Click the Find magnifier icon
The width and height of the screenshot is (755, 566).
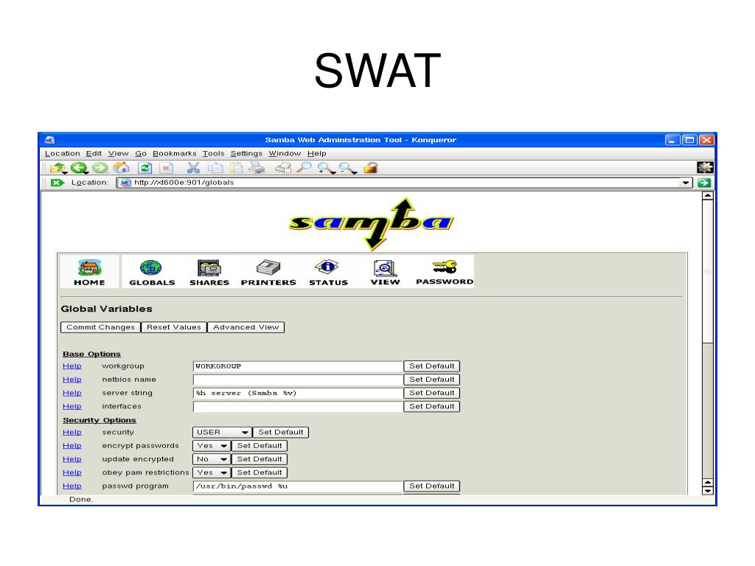pyautogui.click(x=304, y=168)
